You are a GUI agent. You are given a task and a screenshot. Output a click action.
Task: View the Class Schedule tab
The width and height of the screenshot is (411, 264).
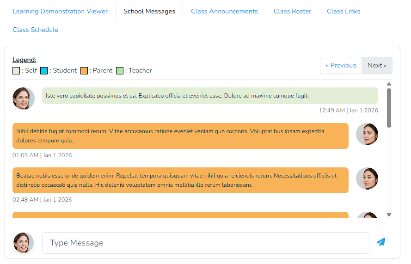tap(36, 30)
